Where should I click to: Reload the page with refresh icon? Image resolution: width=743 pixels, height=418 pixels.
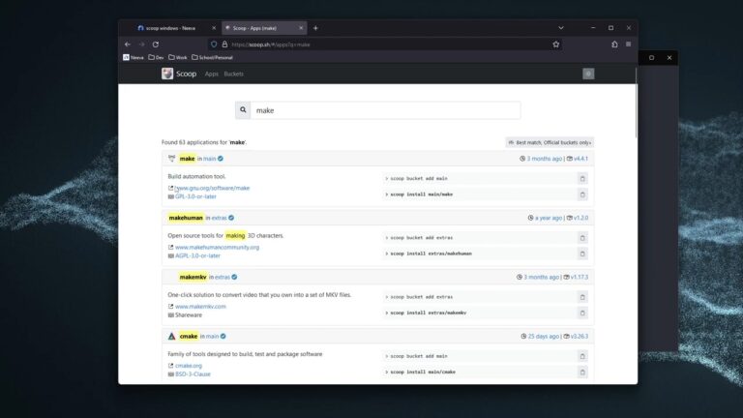click(156, 45)
